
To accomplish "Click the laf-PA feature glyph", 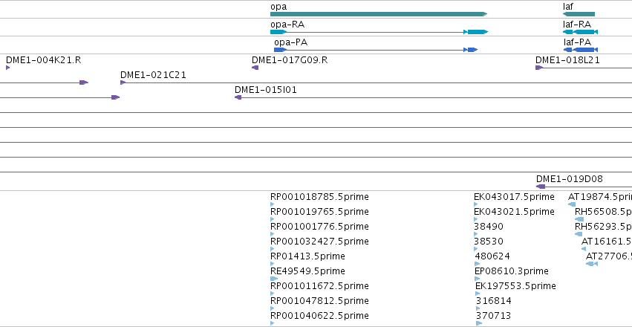I will [581, 50].
